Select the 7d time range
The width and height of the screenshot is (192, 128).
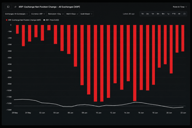click(142, 14)
